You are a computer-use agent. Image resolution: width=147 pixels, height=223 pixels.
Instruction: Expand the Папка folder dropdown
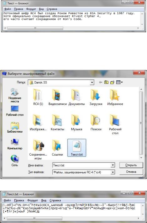pyautogui.click(x=92, y=82)
